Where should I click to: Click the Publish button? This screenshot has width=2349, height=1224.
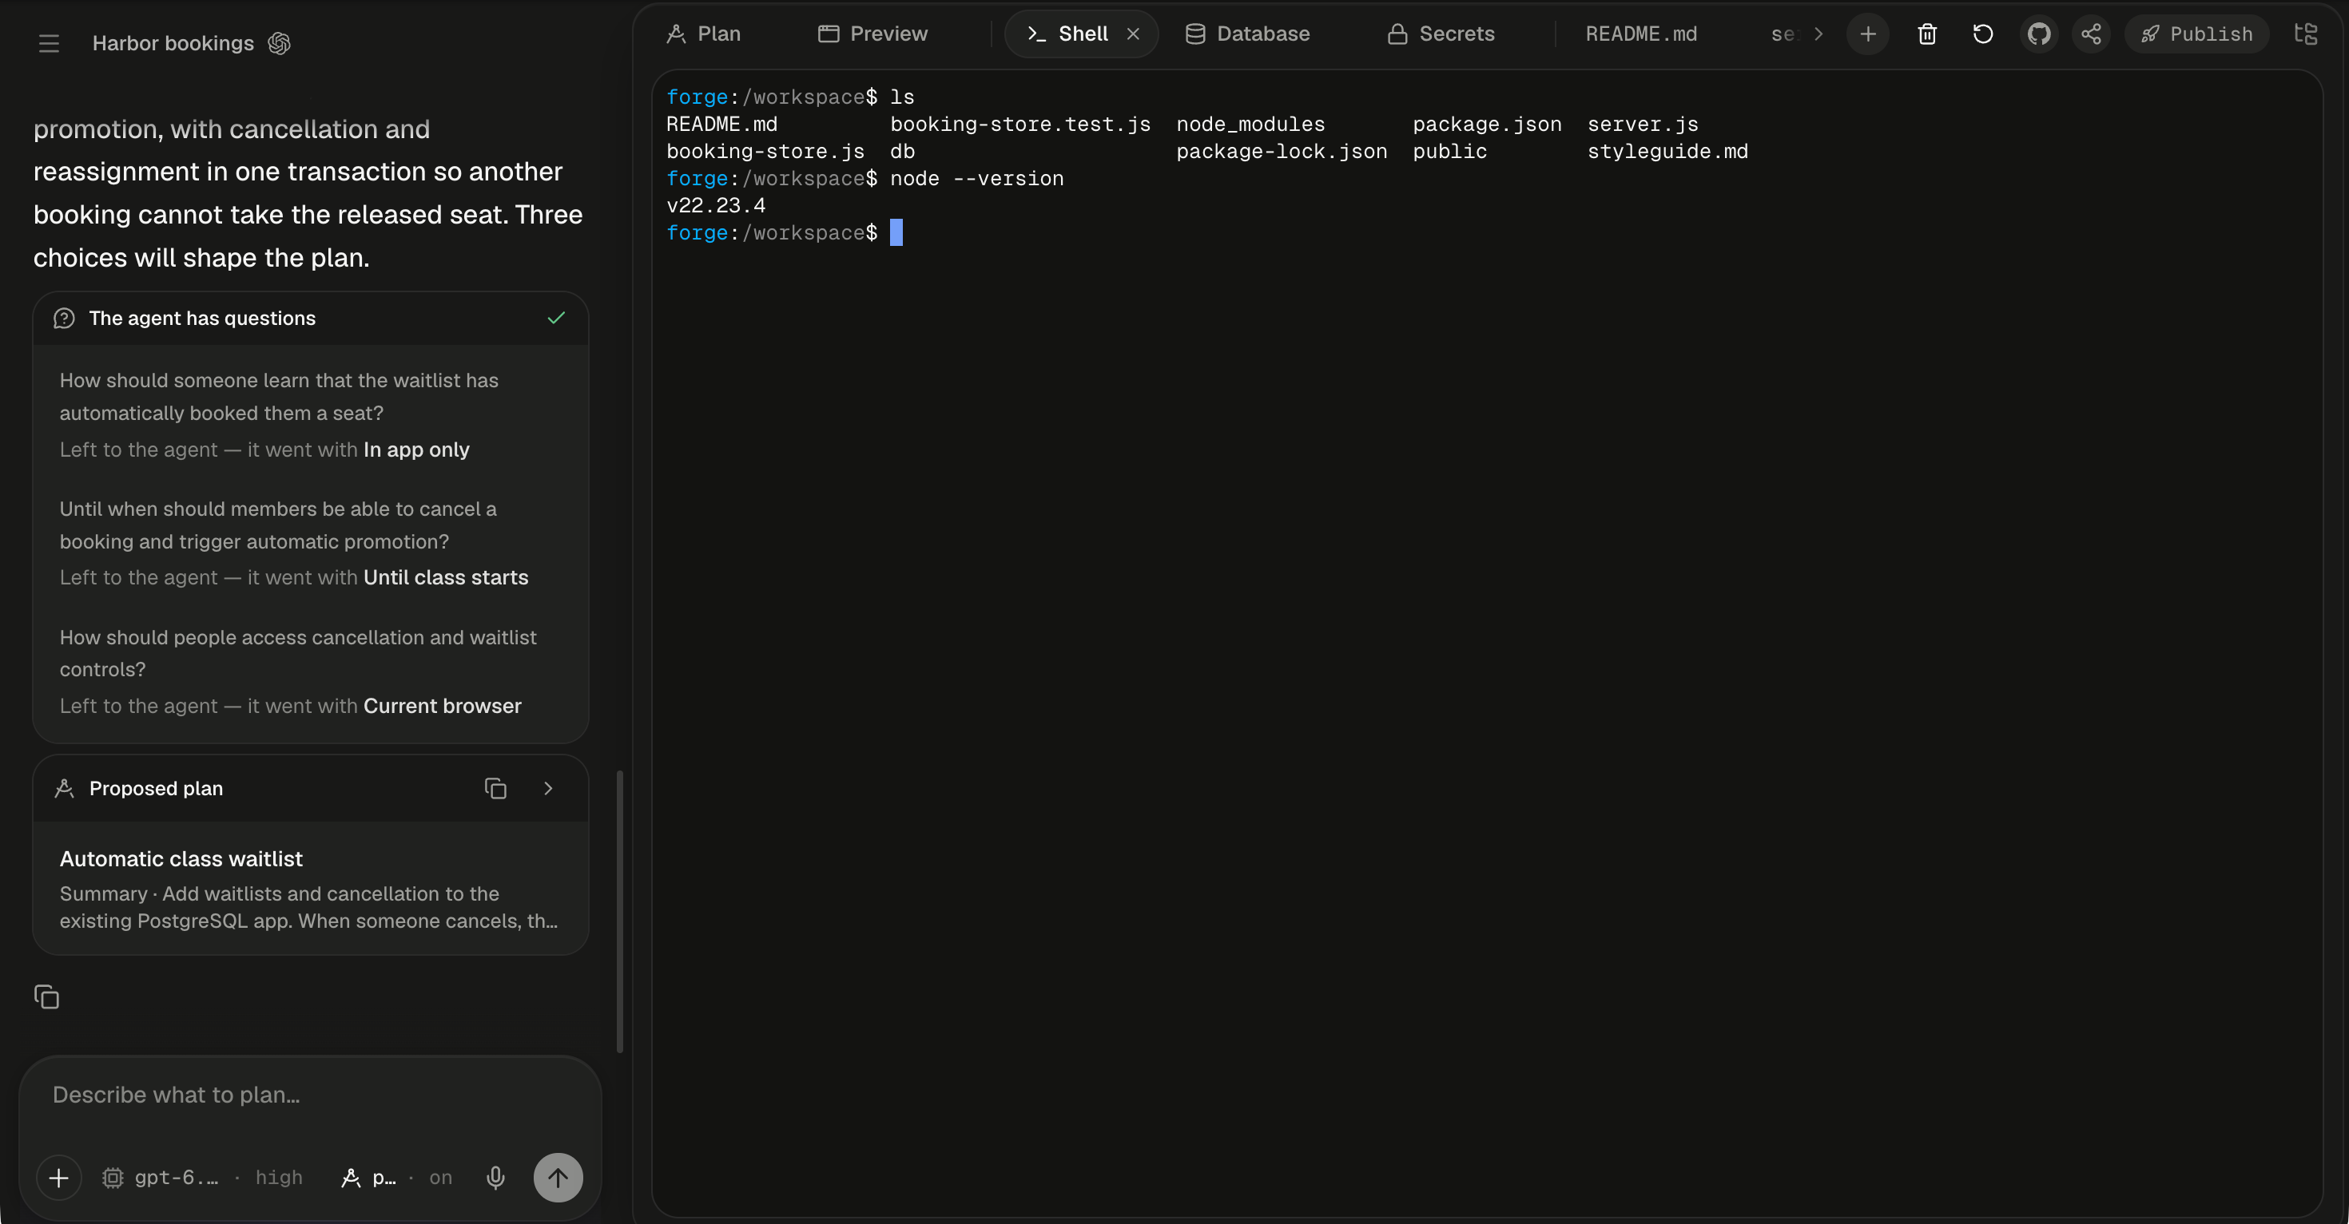[2196, 34]
